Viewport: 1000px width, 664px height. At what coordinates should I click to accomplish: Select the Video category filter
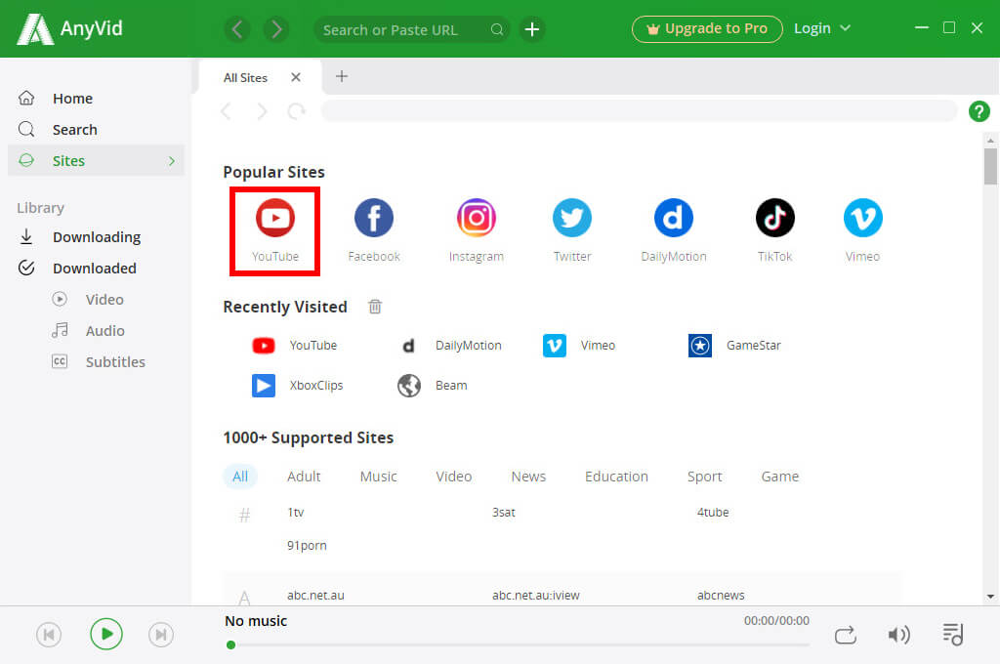coord(453,477)
